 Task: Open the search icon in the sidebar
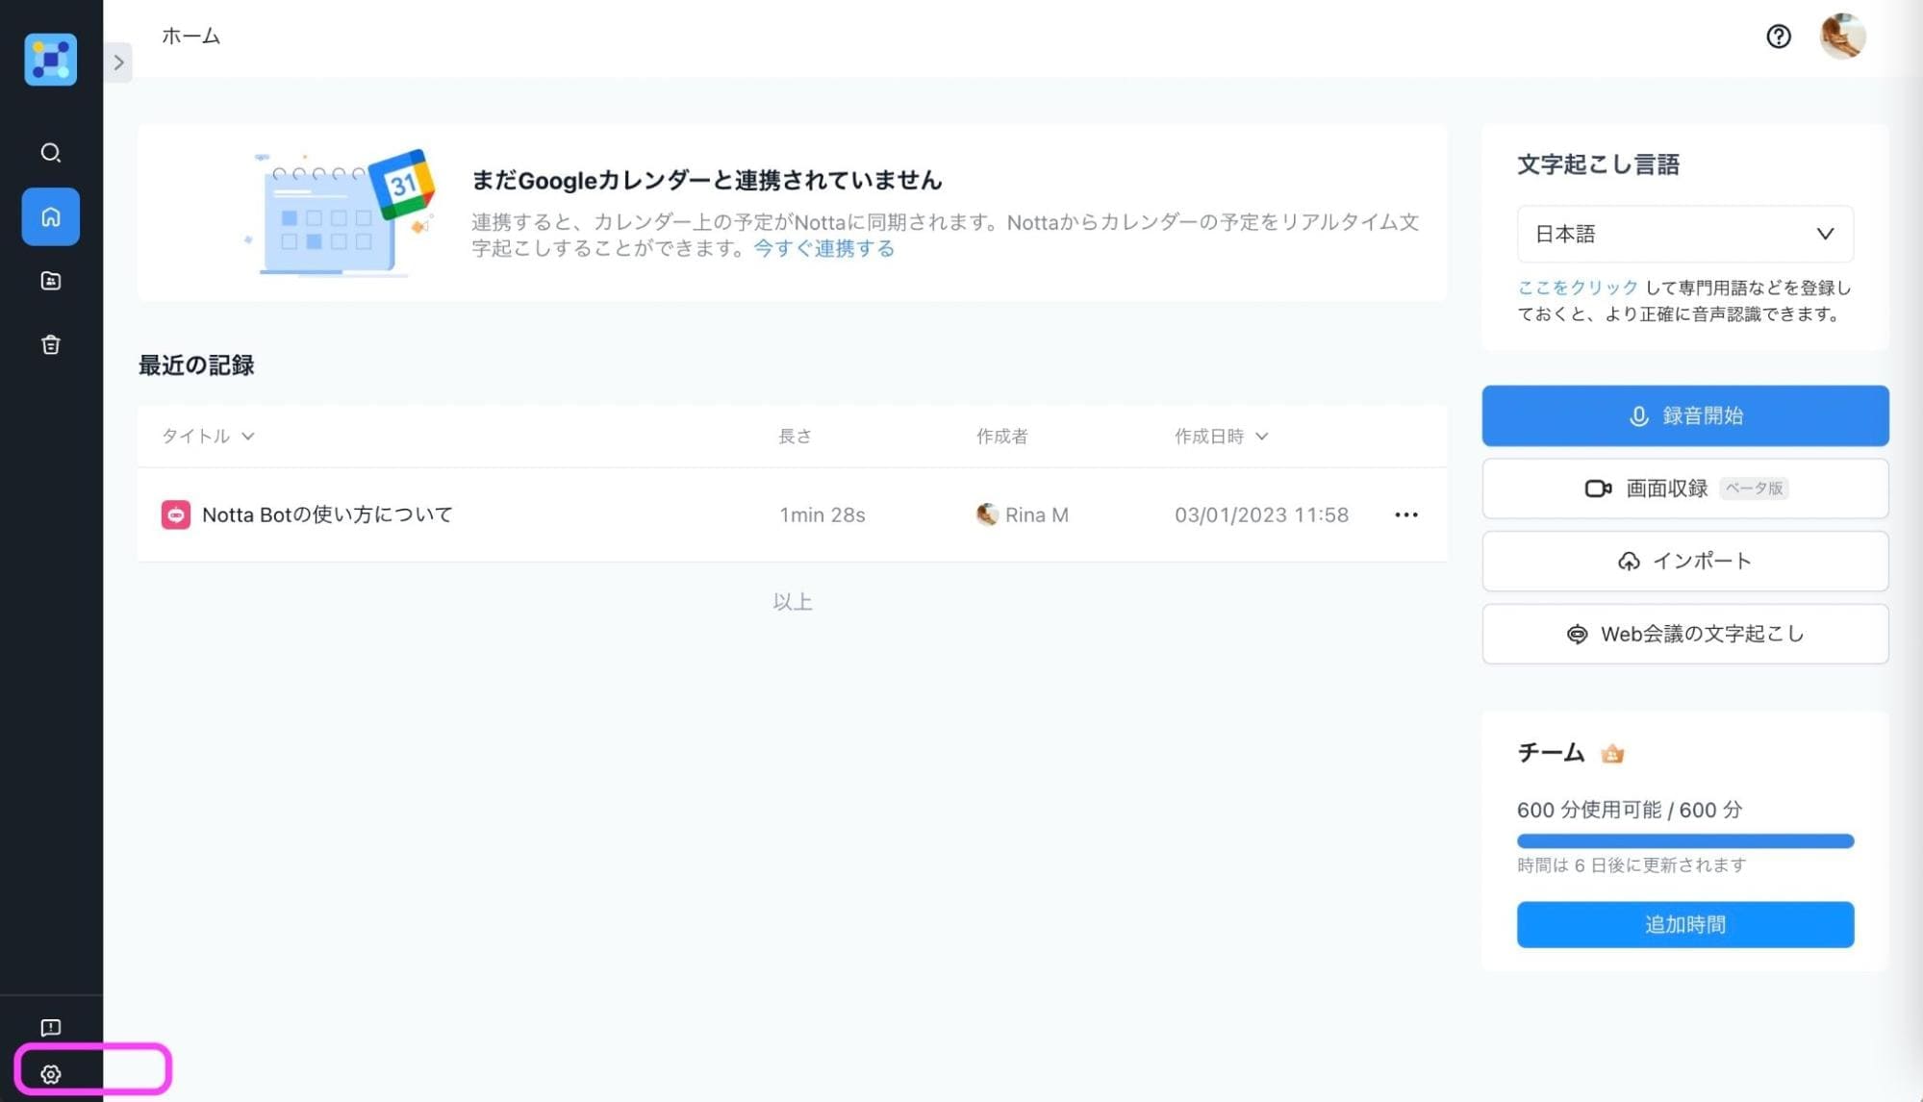coord(50,153)
